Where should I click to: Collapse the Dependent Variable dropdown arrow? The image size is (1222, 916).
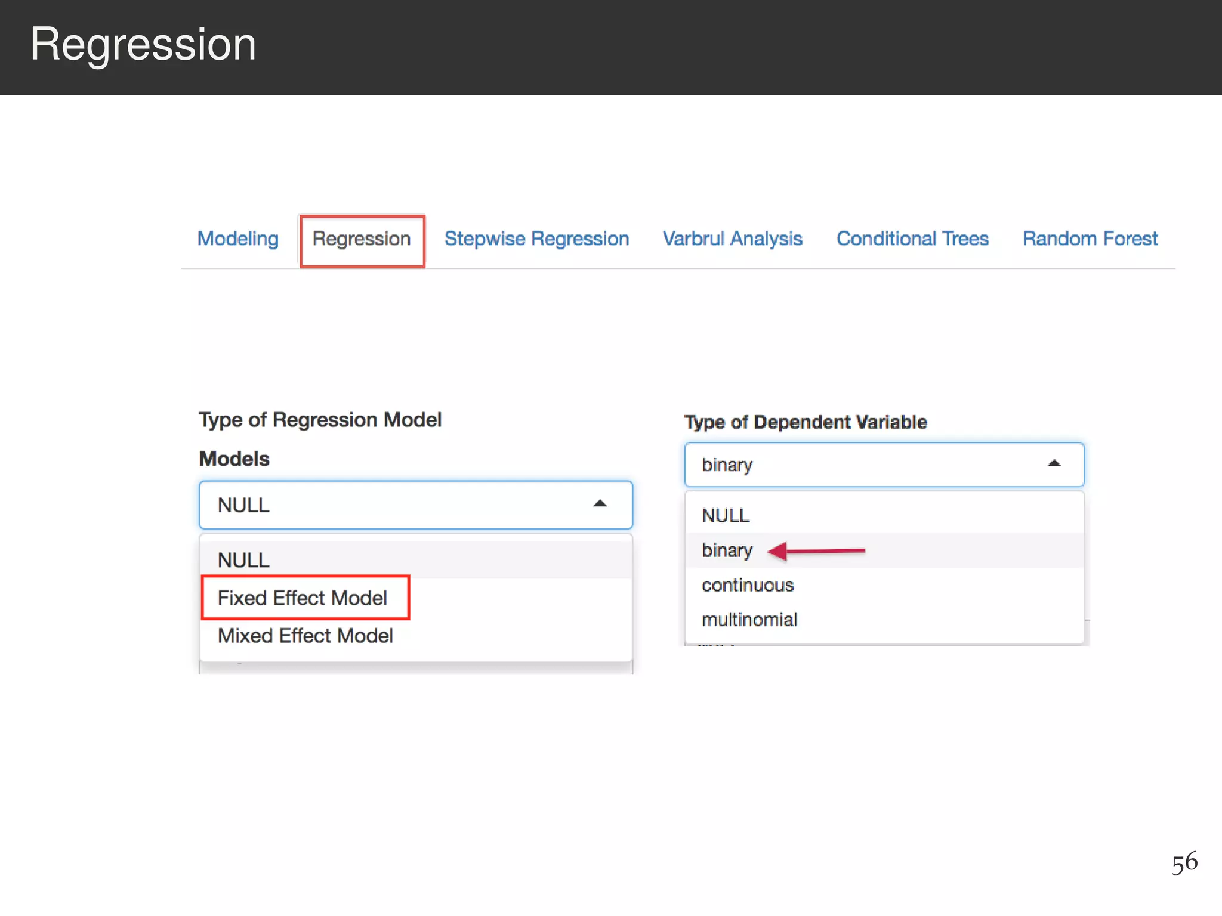1054,463
